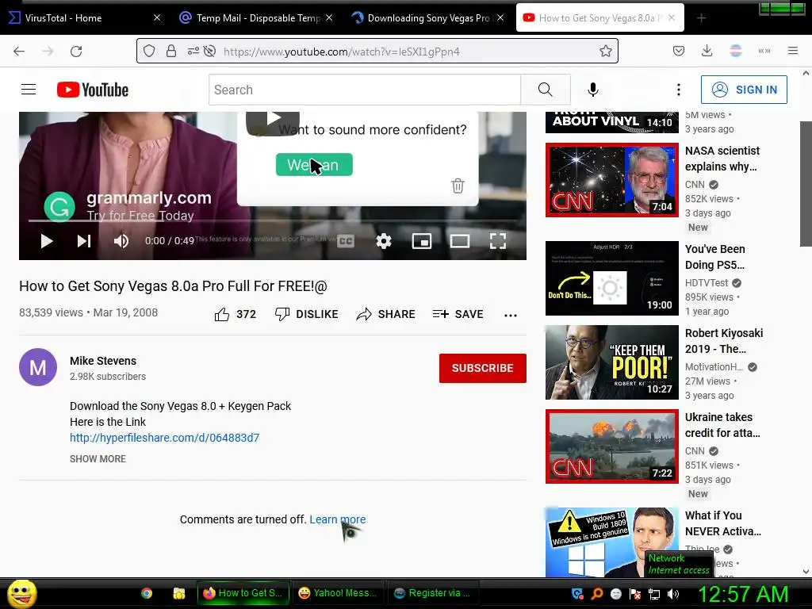Enter fullscreen with the fullscreen icon
The width and height of the screenshot is (812, 609).
pyautogui.click(x=498, y=241)
